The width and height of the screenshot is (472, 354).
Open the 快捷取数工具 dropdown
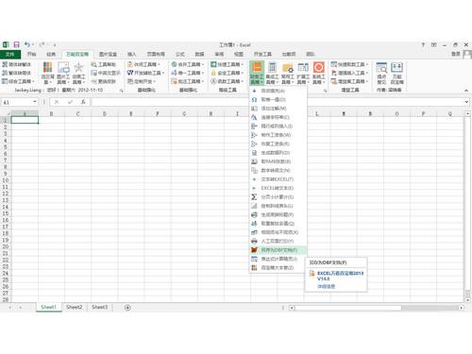pos(349,64)
